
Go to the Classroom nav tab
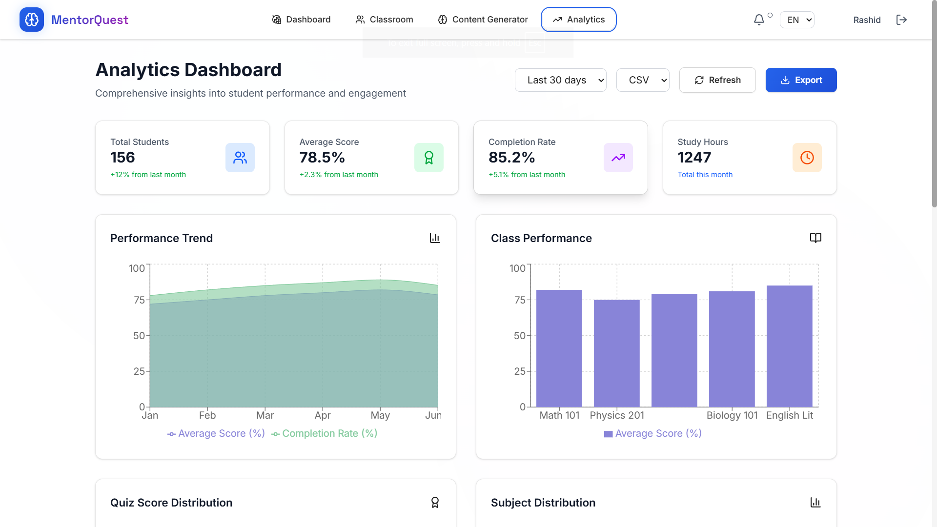click(x=384, y=20)
